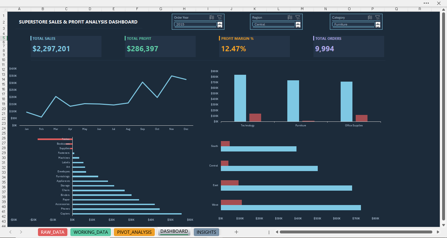Go to the PIVOT_ANALYSIS sheet tab

coord(134,232)
